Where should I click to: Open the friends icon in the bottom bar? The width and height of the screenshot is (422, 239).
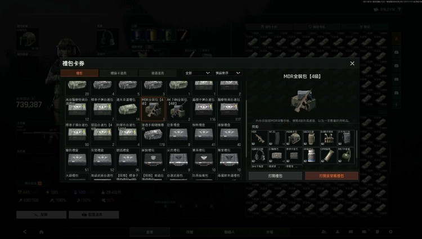(324, 232)
